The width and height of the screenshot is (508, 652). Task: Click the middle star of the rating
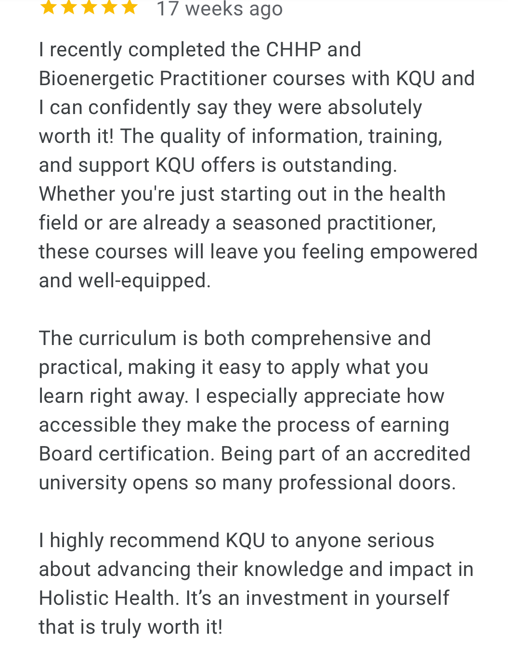coord(89,7)
